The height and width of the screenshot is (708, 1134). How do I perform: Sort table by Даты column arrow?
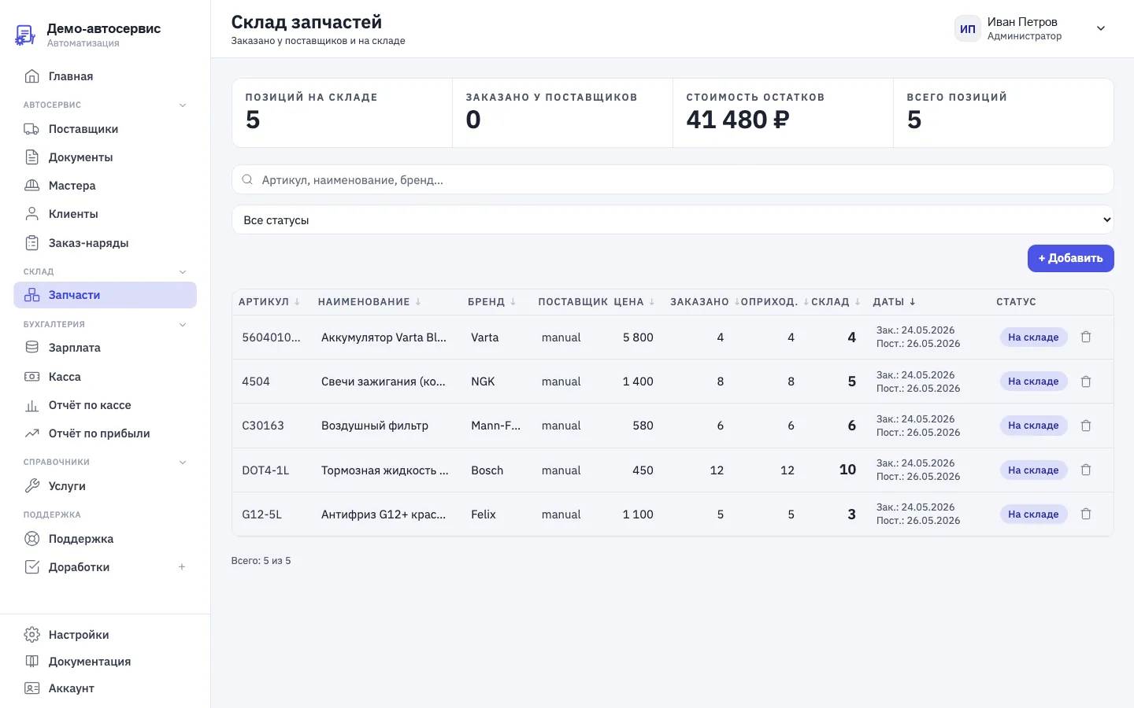pos(913,302)
